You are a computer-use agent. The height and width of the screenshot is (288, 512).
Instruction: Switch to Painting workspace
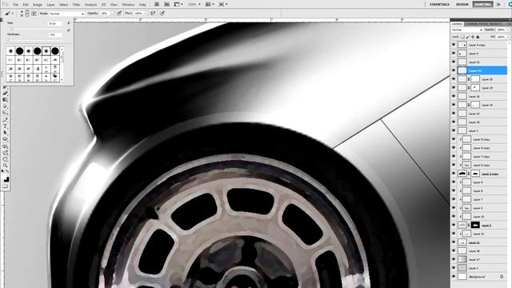pyautogui.click(x=482, y=5)
